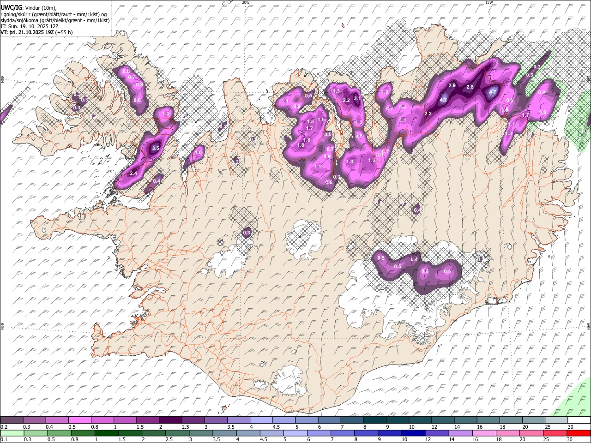Click the 'UWC/IG' title text
The height and width of the screenshot is (443, 591).
[11, 7]
